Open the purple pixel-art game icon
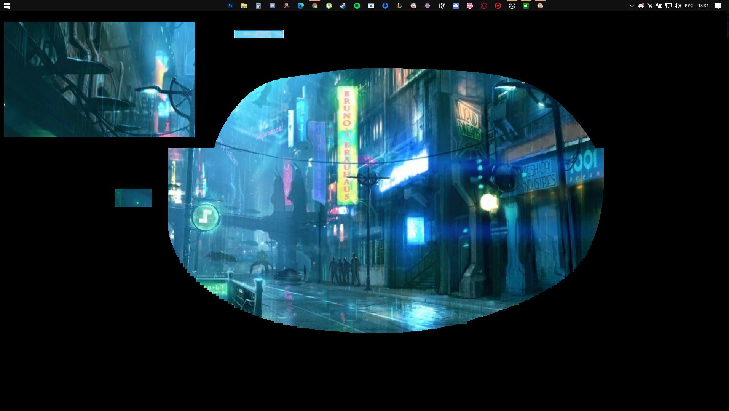The width and height of the screenshot is (729, 411). click(x=428, y=6)
